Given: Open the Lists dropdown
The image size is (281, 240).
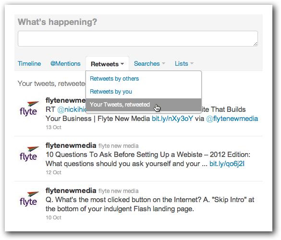Looking at the screenshot, I should pos(184,63).
